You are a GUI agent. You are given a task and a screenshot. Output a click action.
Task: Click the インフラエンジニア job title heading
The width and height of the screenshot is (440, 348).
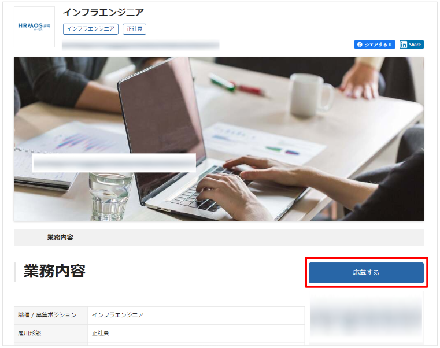pyautogui.click(x=103, y=12)
